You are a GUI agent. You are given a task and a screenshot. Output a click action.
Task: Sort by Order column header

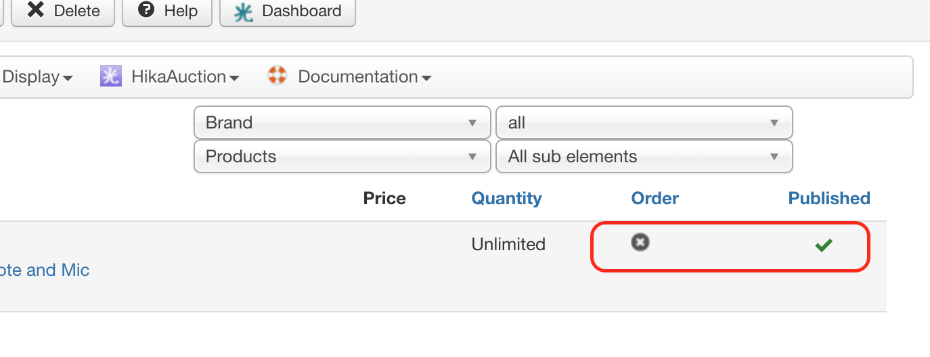click(x=655, y=198)
